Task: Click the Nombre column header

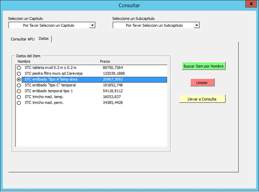Action: (x=24, y=61)
